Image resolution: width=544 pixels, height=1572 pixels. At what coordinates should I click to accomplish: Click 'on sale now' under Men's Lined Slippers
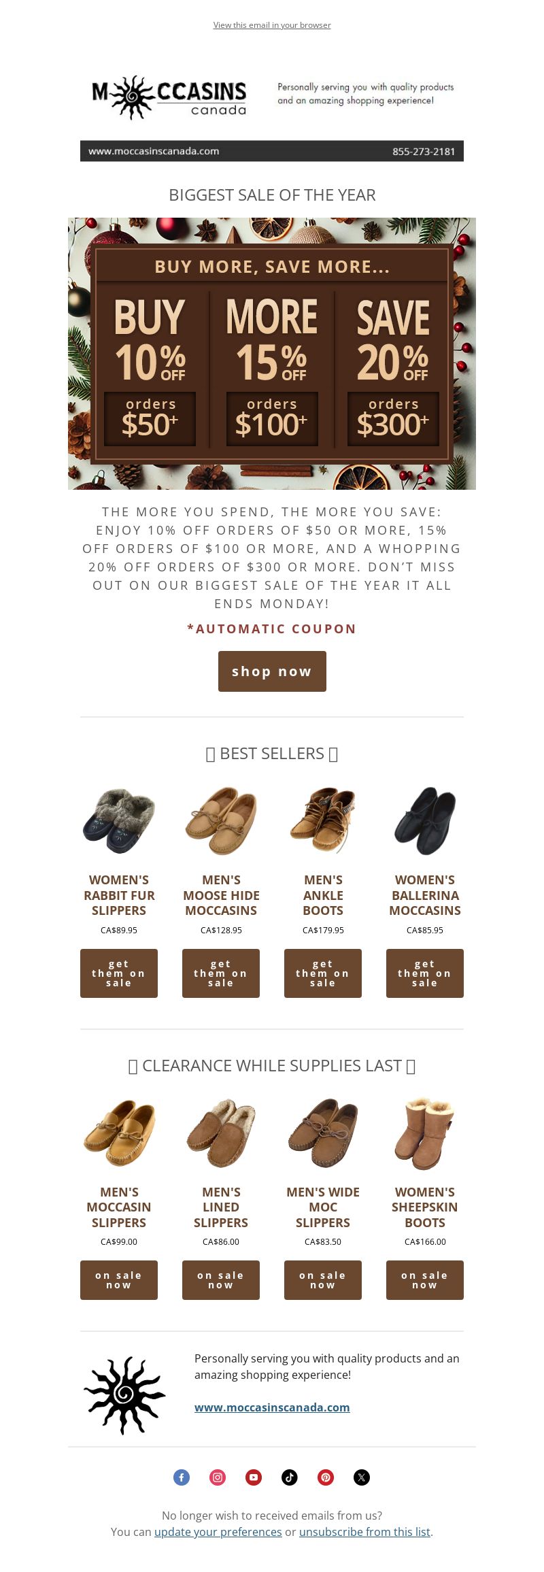[x=221, y=1280]
